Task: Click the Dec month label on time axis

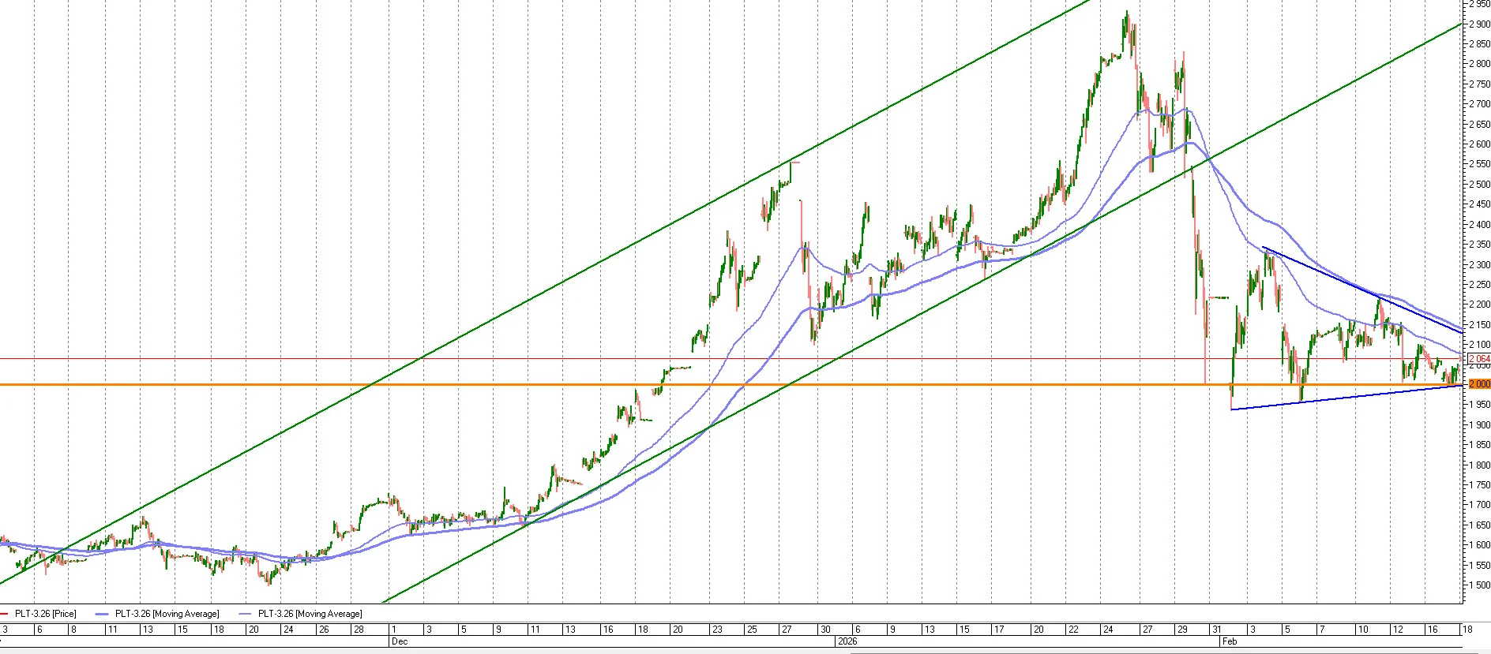Action: coord(400,641)
